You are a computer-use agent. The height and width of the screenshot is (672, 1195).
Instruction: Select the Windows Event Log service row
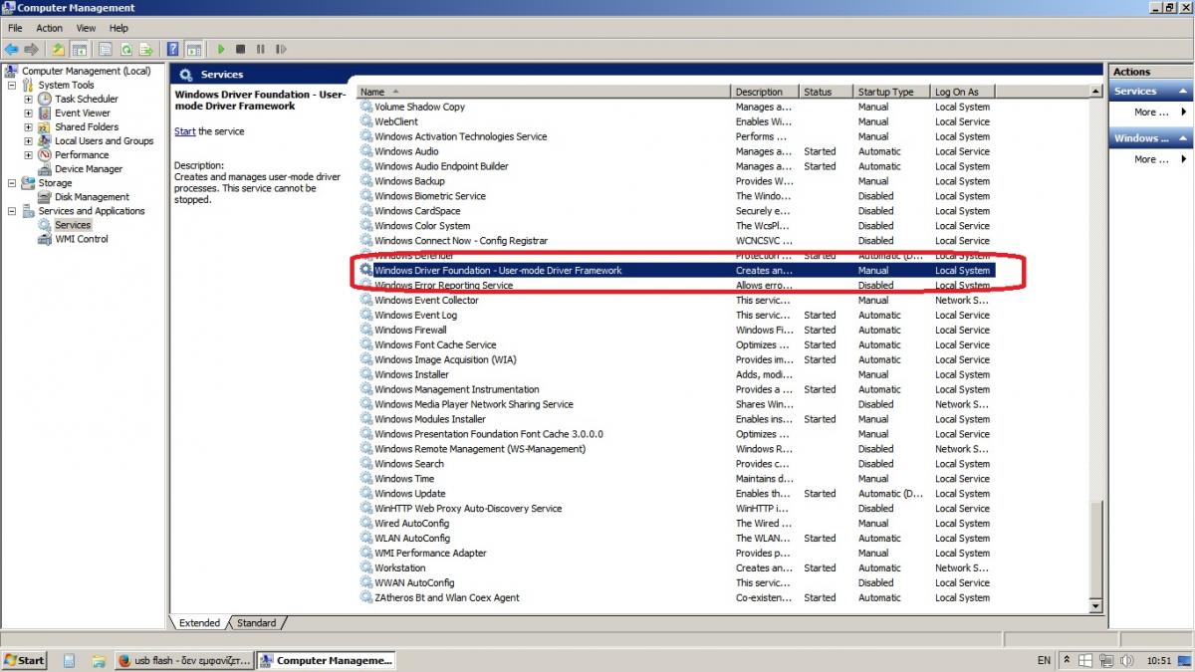tap(677, 315)
